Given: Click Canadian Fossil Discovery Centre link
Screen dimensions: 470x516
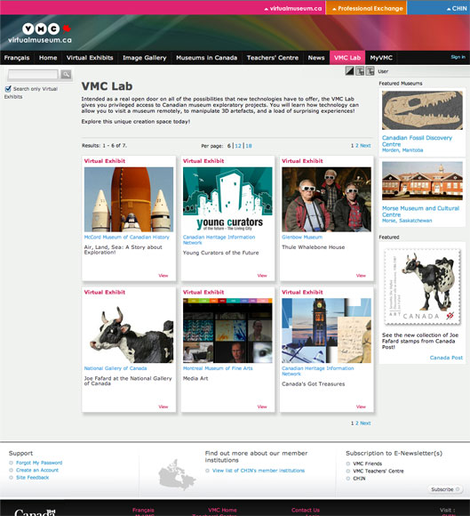Looking at the screenshot, I should click(417, 141).
